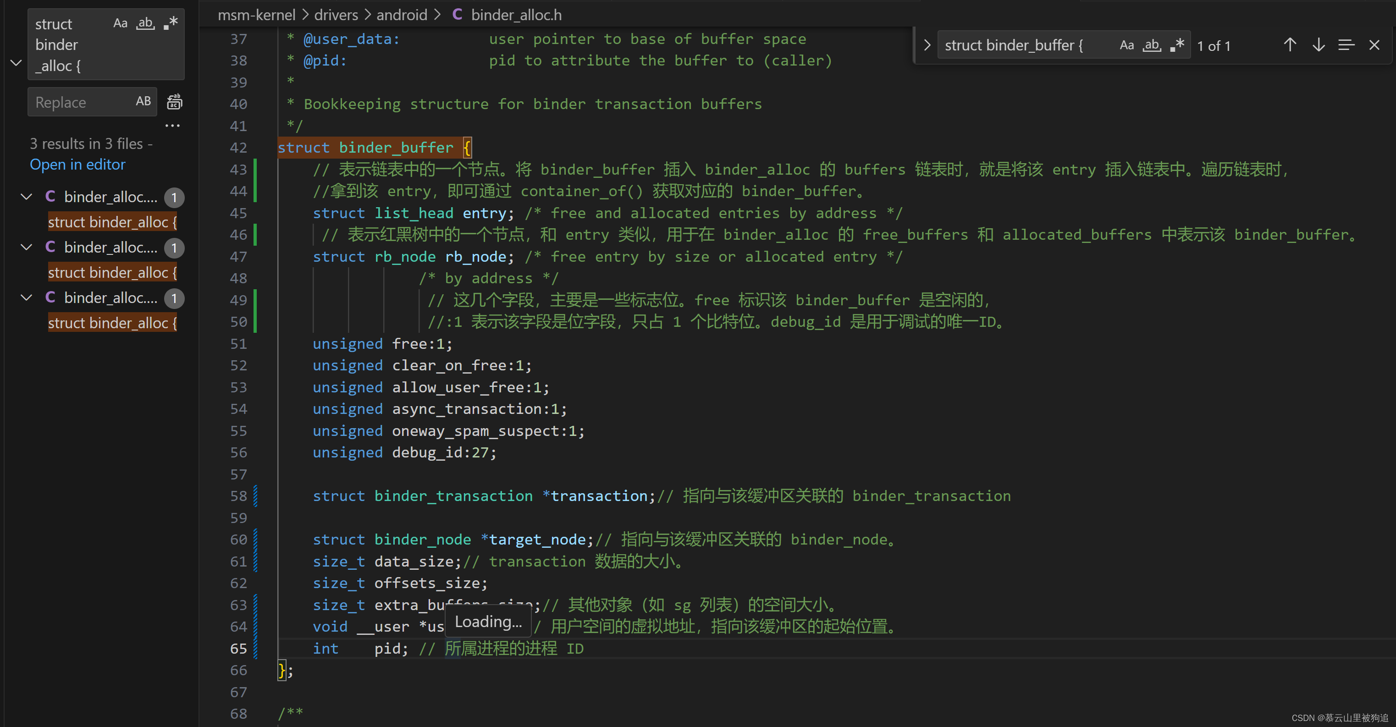The height and width of the screenshot is (727, 1396).
Task: Toggle regex in editor find widget
Action: (x=1176, y=45)
